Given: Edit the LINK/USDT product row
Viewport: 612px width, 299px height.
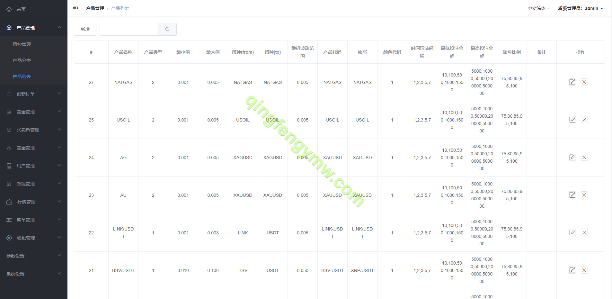Looking at the screenshot, I should pyautogui.click(x=572, y=232).
